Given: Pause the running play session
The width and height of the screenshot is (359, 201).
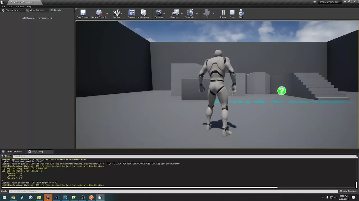Looking at the screenshot, I should (x=223, y=13).
